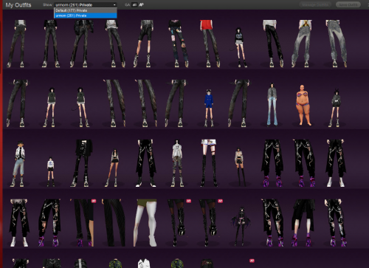Toggle the AP rating filter
The image size is (369, 268).
pyautogui.click(x=141, y=4)
